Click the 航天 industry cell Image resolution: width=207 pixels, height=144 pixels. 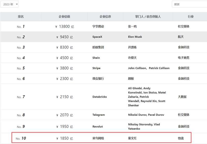(181, 37)
